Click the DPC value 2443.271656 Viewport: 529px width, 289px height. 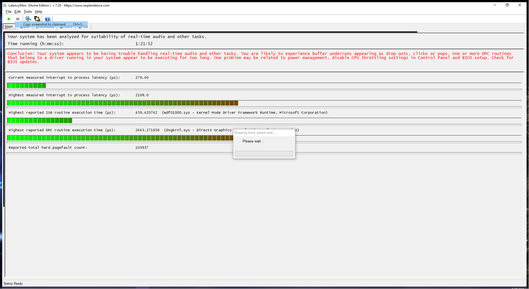click(x=147, y=130)
